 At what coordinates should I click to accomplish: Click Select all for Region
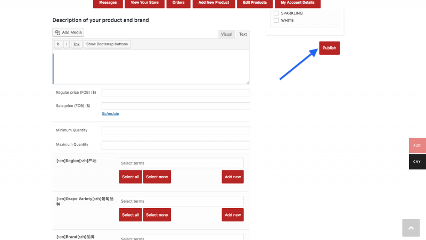click(130, 177)
